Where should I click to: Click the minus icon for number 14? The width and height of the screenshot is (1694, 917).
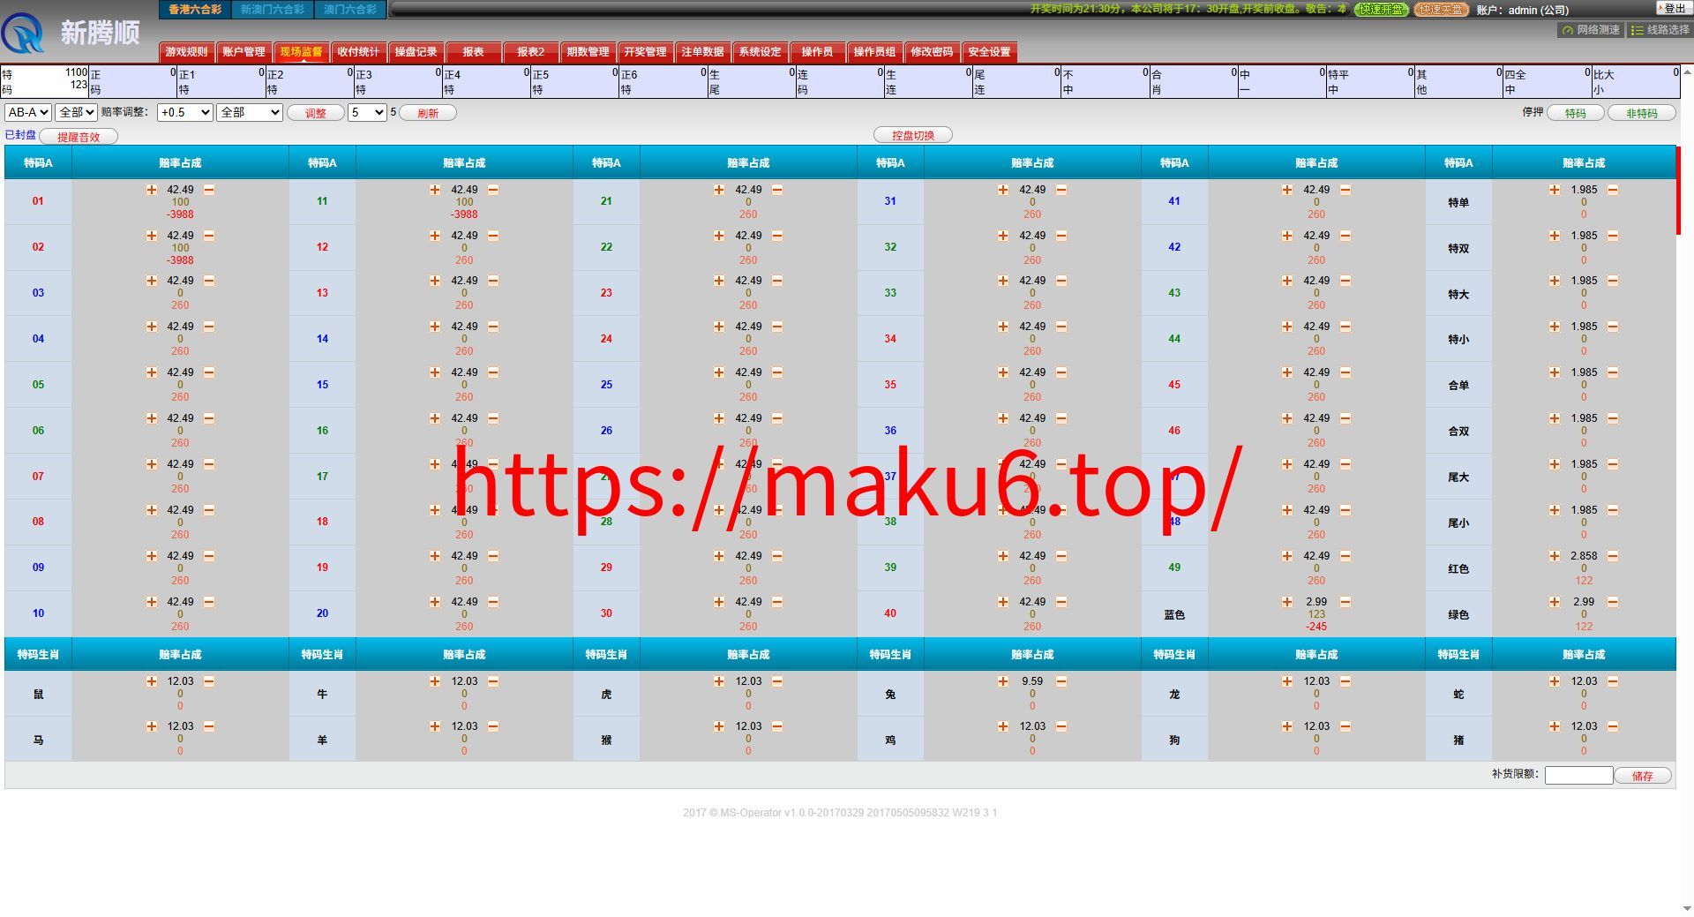pos(493,327)
